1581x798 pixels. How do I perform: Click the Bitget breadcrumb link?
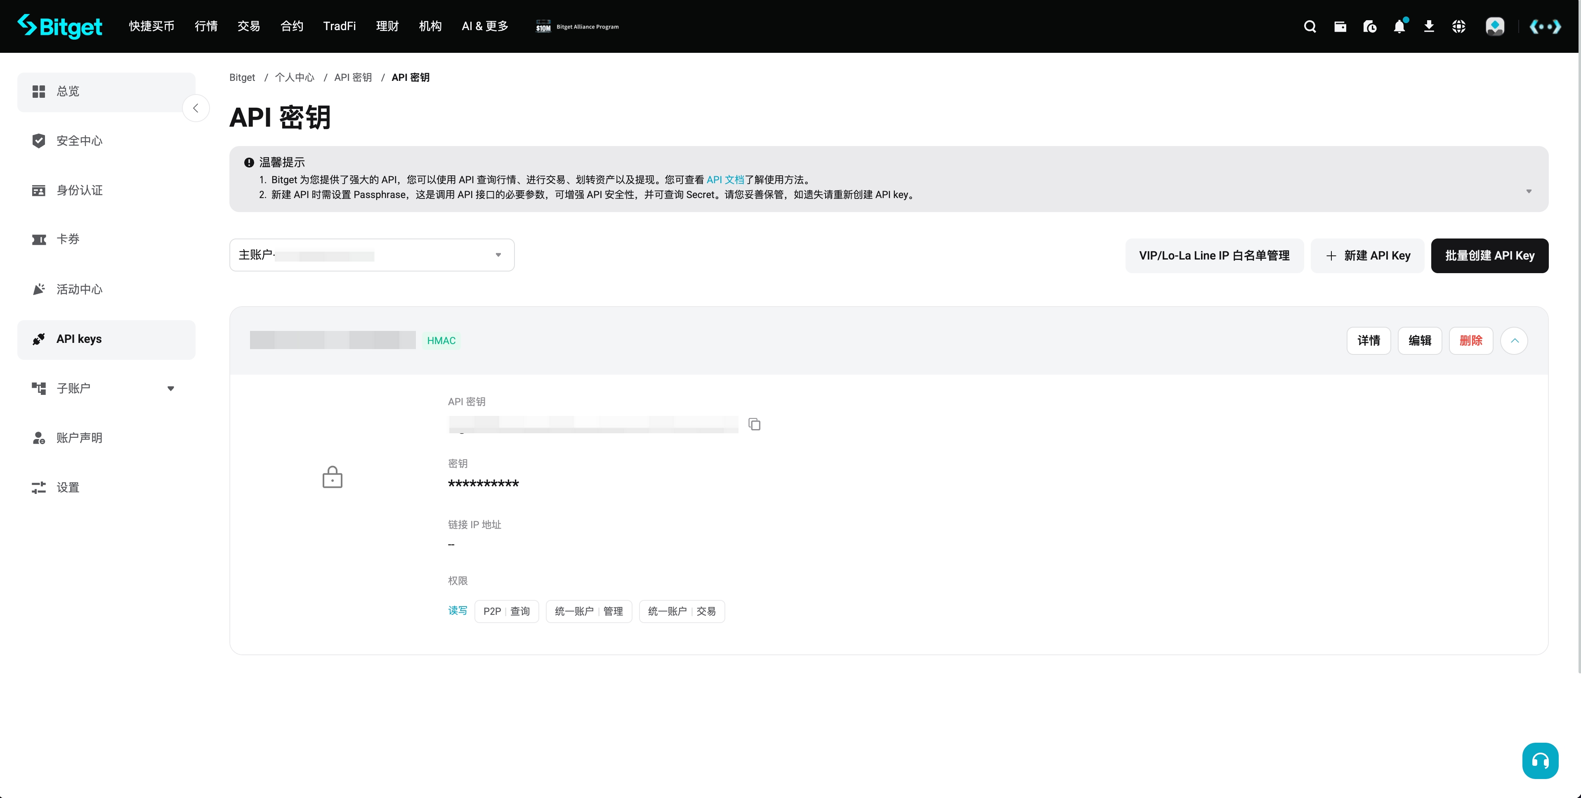(x=242, y=77)
